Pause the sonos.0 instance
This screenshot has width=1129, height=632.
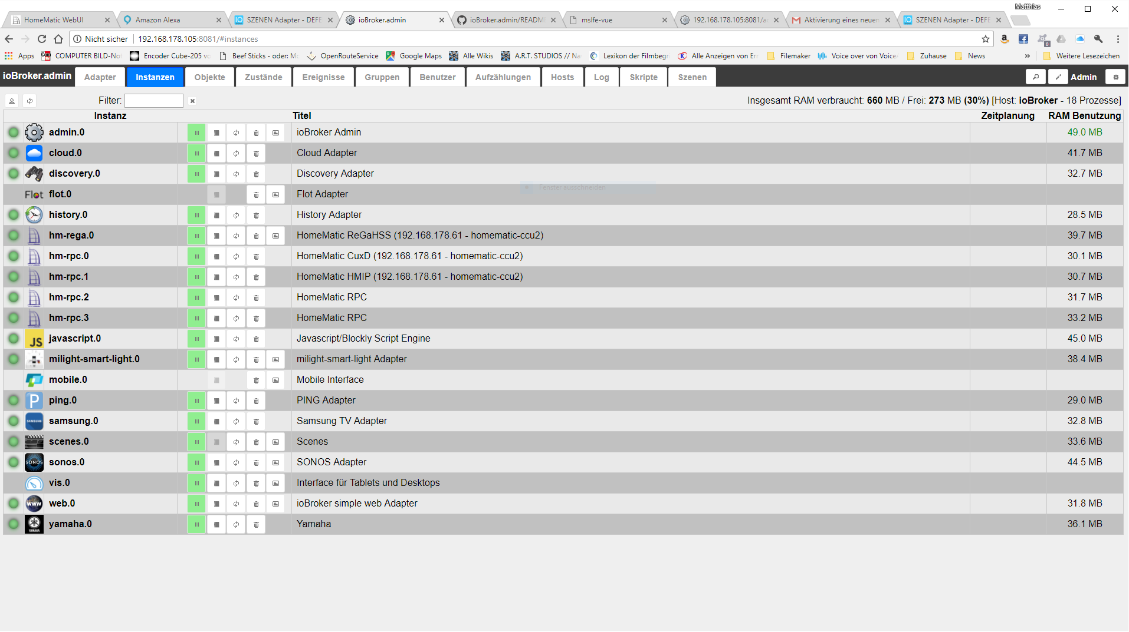click(x=196, y=462)
